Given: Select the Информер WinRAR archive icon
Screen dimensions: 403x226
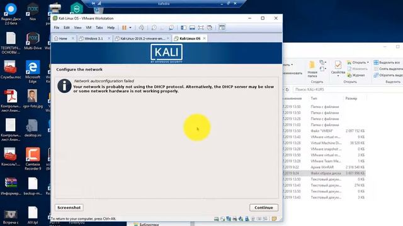Looking at the screenshot, I should (11, 186).
